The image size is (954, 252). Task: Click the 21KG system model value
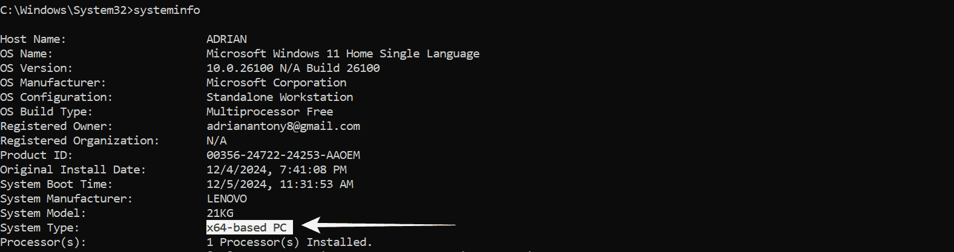[x=220, y=213]
